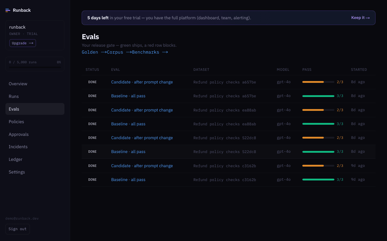Click the EVAL column header
The width and height of the screenshot is (387, 241).
[x=115, y=70]
